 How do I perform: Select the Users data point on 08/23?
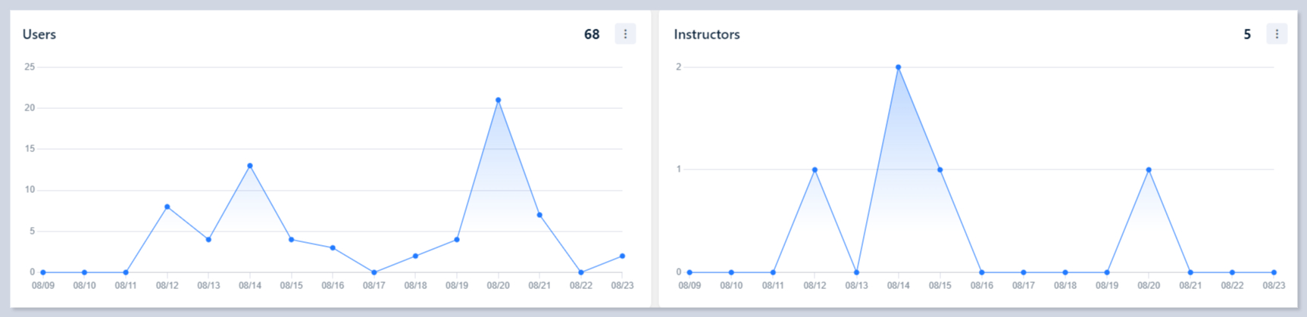pos(622,256)
